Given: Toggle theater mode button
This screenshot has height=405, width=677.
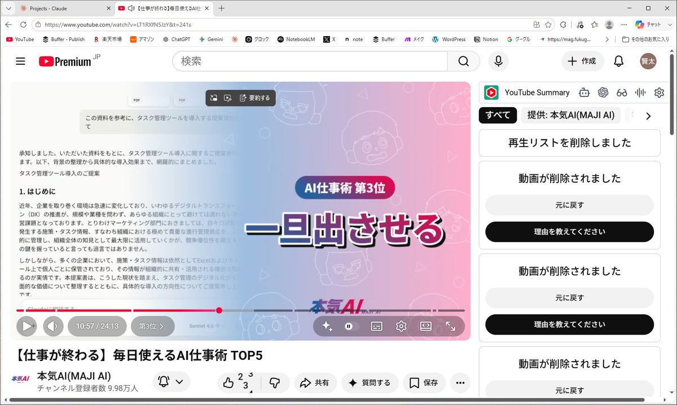Looking at the screenshot, I should pos(426,326).
